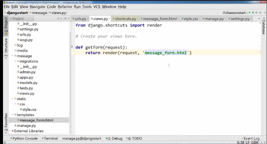267x144 pixels.
Task: Open the Help menu
Action: (122, 7)
